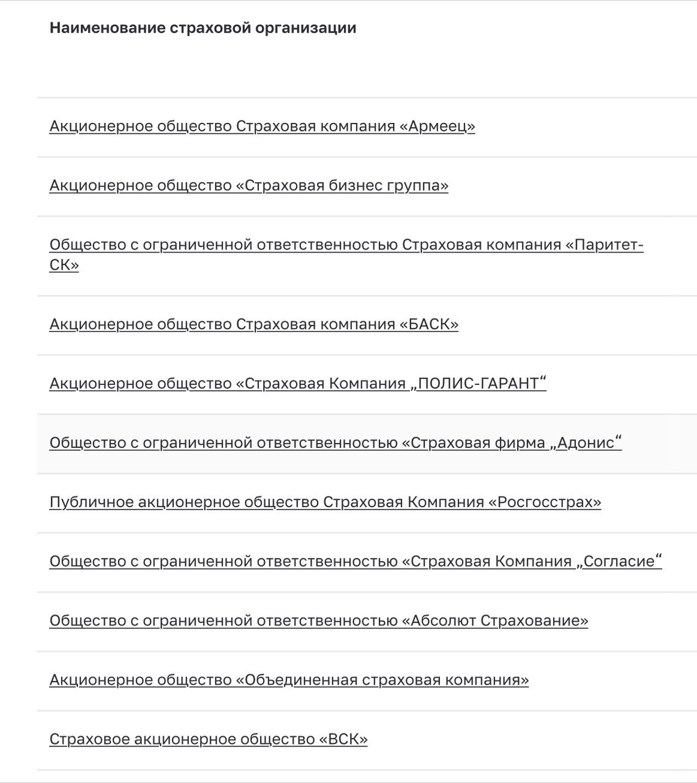Open the Страховая компания «БАСК» link
The width and height of the screenshot is (697, 783).
click(x=254, y=324)
